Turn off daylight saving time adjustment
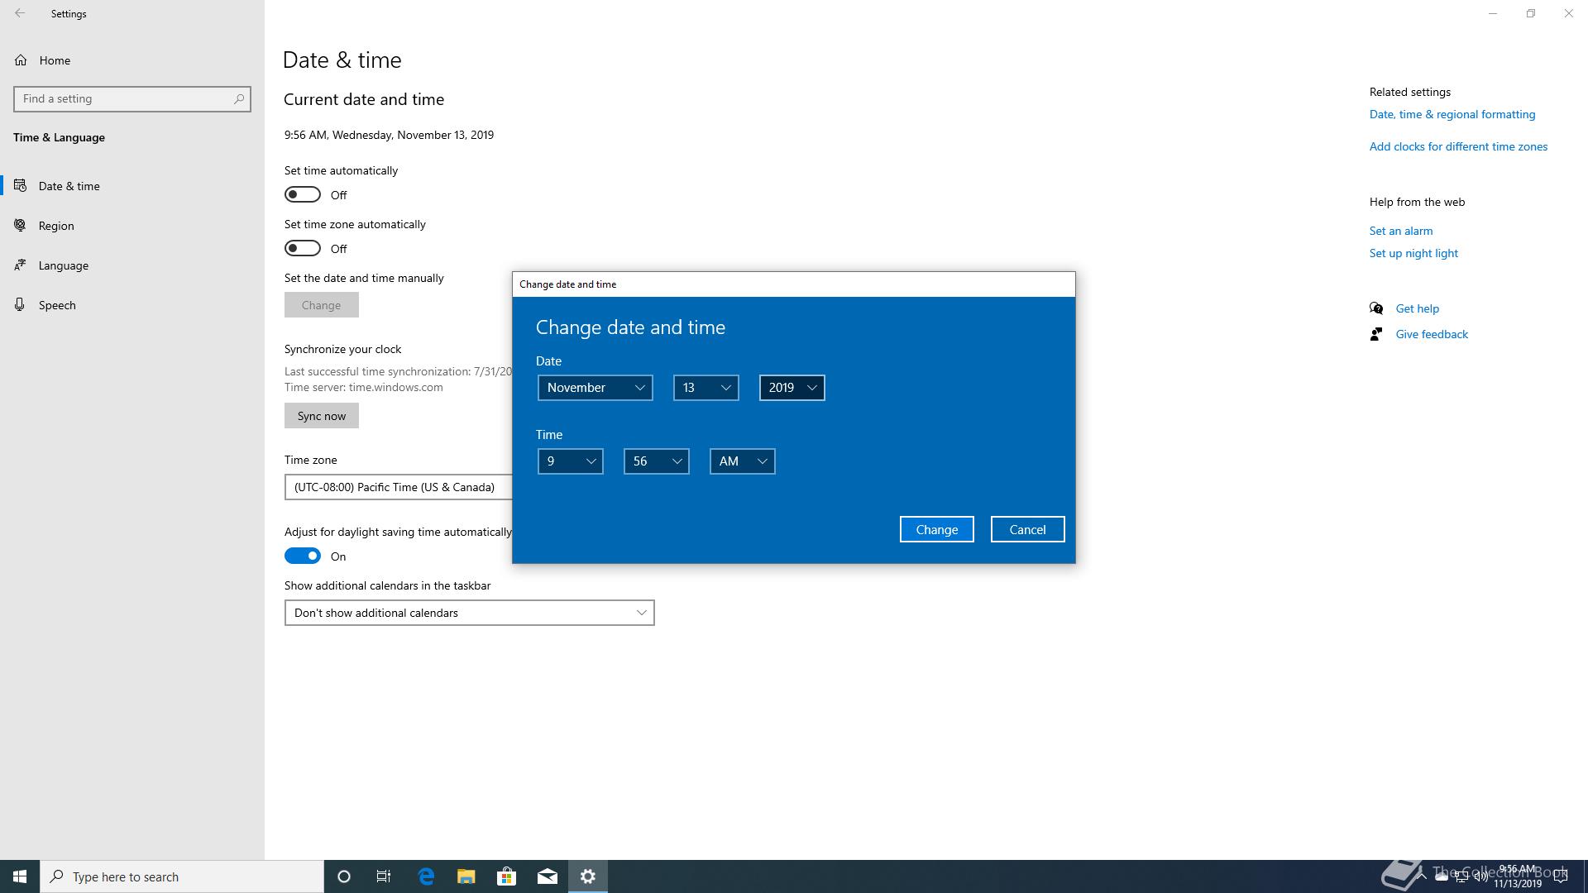The width and height of the screenshot is (1588, 893). 303,556
